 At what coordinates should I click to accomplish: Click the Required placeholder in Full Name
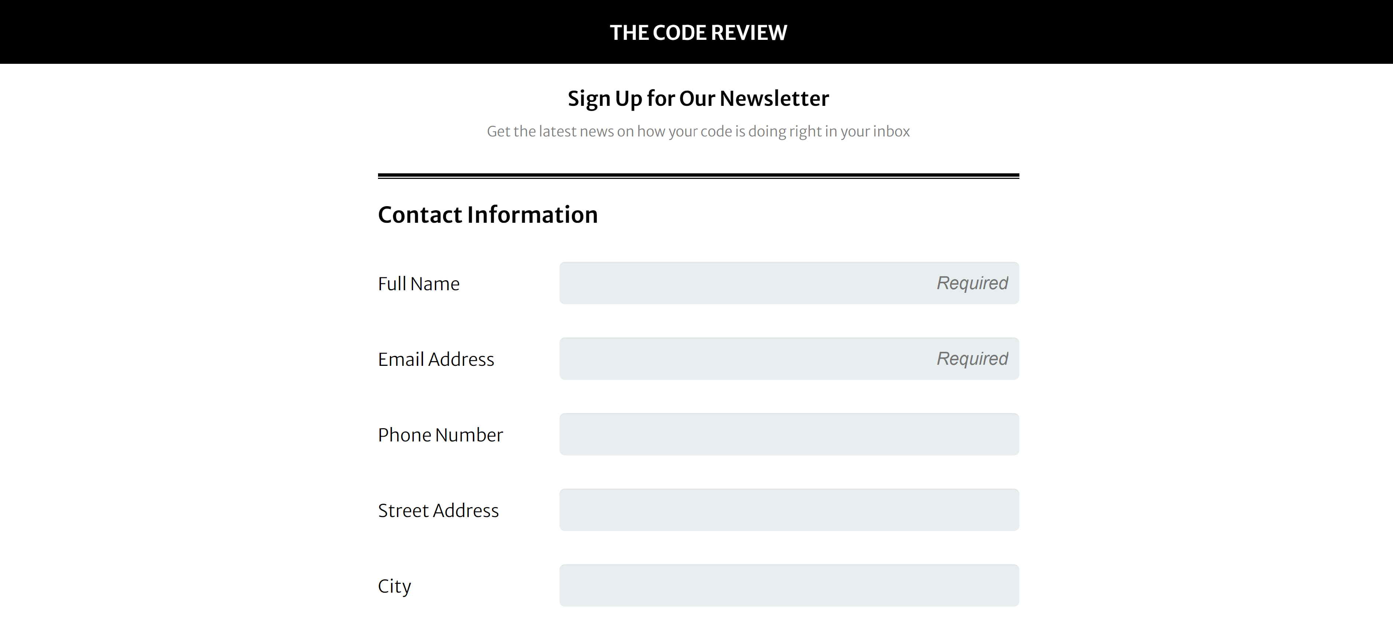point(972,283)
